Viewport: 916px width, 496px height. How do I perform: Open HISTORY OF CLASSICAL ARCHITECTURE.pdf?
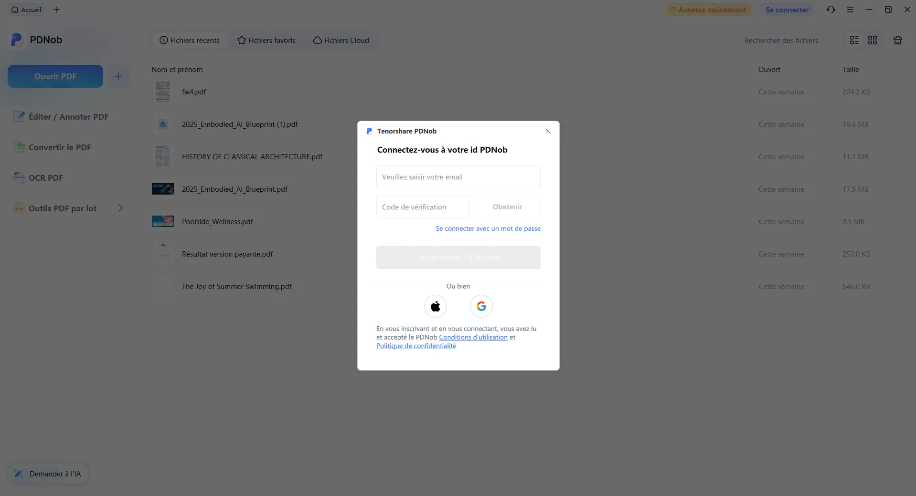(x=252, y=157)
